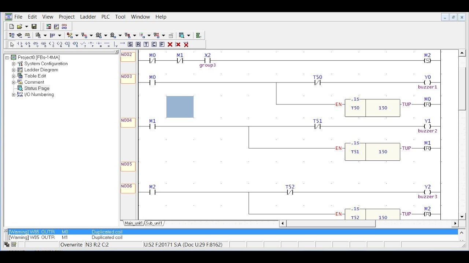Screen dimensions: 469x263
Task: Insert set coil (S) tool
Action: (x=67, y=45)
